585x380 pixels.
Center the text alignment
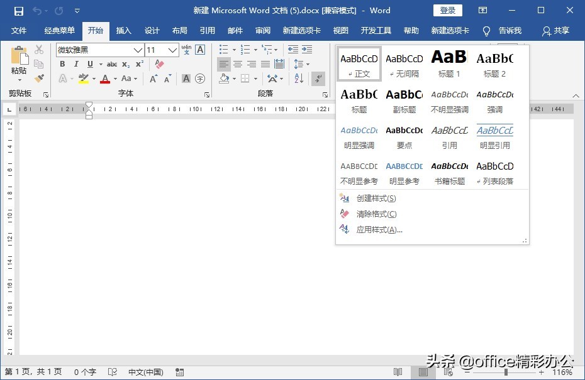click(238, 64)
